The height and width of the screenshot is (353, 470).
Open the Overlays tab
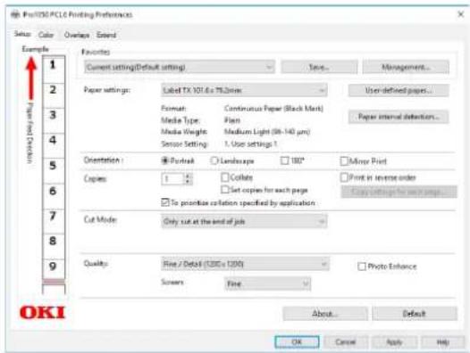click(77, 35)
